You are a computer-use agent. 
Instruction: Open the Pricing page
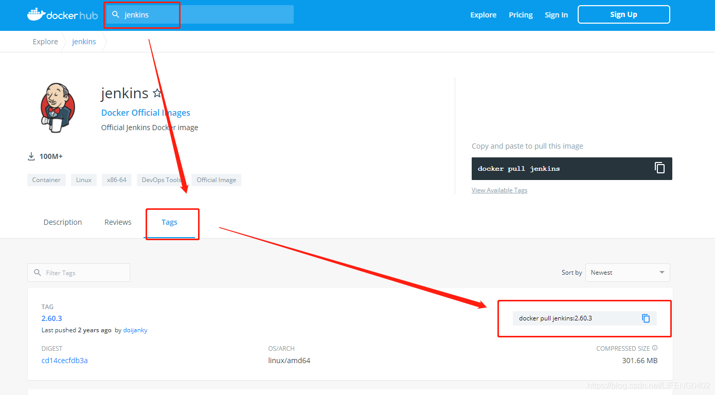(521, 15)
